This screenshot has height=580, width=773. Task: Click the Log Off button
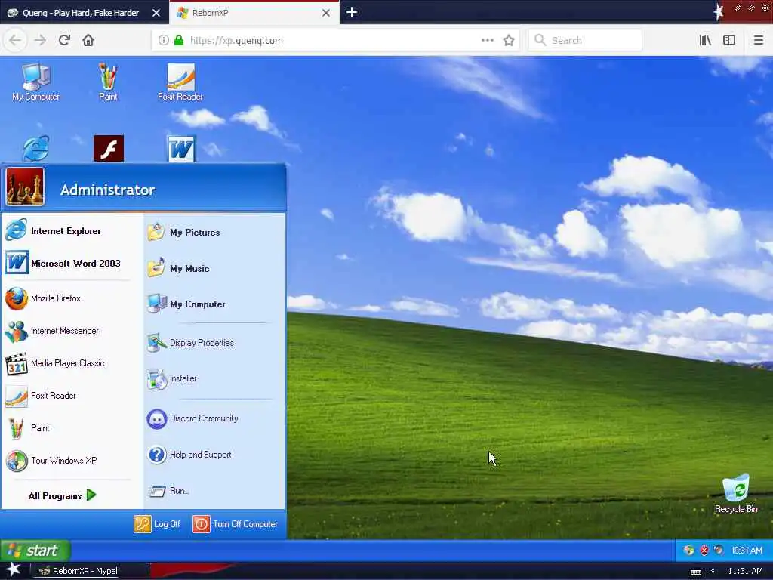(x=157, y=524)
